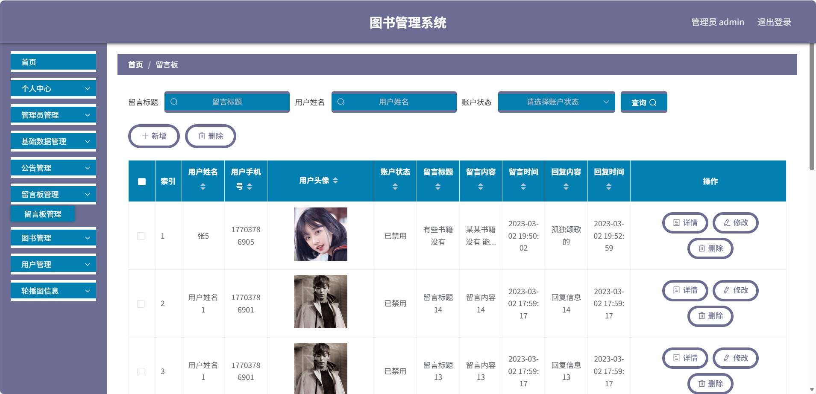816x394 pixels.
Task: Sort by 回复时间 column arrows
Action: (609, 187)
